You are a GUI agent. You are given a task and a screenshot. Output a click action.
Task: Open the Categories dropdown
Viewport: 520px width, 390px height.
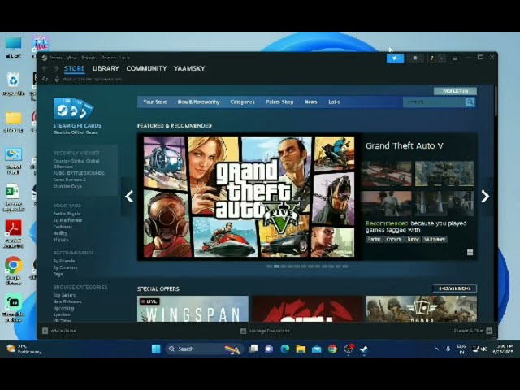(x=242, y=102)
